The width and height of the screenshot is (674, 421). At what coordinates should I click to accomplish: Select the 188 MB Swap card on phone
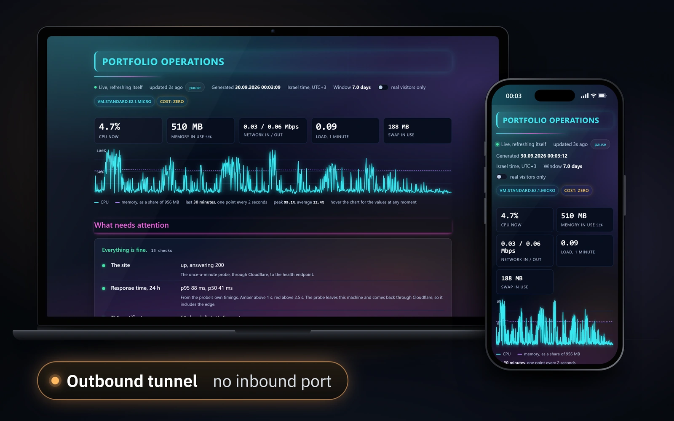tap(524, 282)
